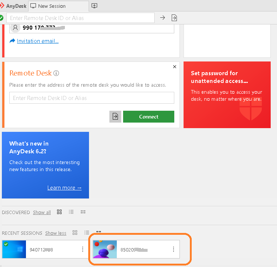Viewport: 277px width, 267px height.
Task: Open the colorful thumbnail for session 850209
Action: (x=105, y=249)
